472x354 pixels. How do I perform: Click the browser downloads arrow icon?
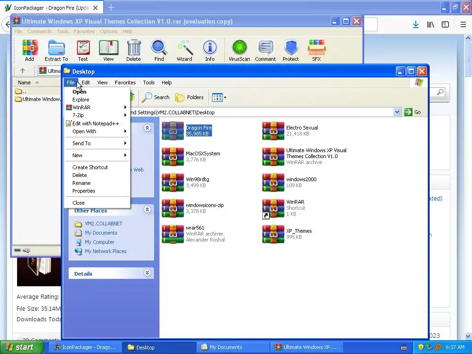click(416, 25)
